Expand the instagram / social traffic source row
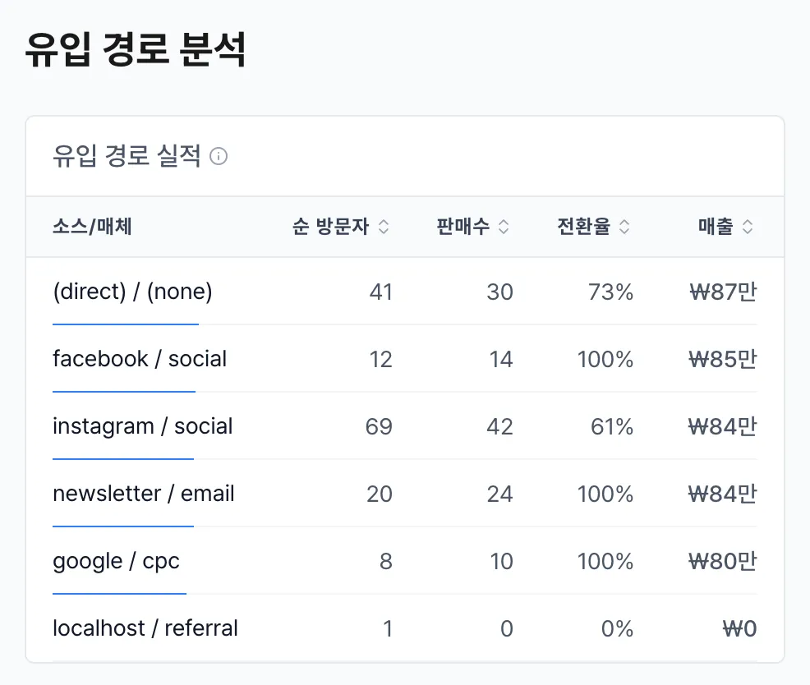This screenshot has height=685, width=810. click(x=142, y=426)
